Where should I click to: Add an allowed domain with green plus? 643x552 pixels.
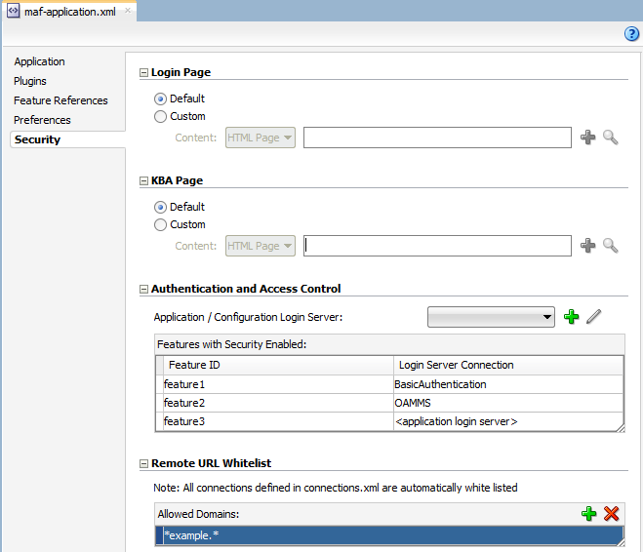pyautogui.click(x=589, y=514)
